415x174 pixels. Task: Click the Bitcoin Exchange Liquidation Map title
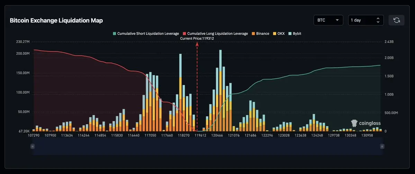click(x=56, y=21)
